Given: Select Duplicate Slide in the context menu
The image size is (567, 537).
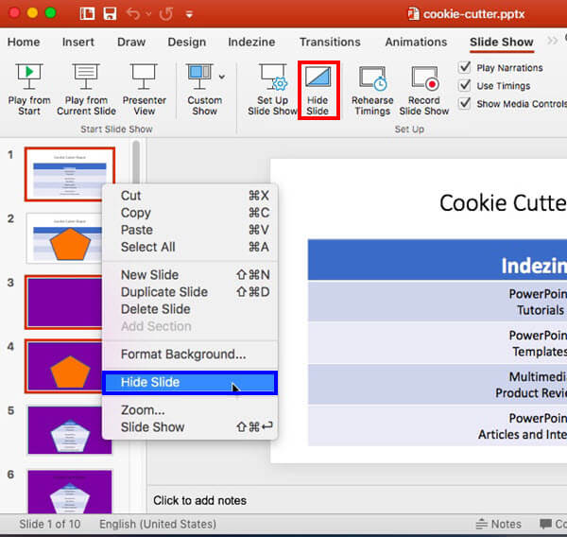Looking at the screenshot, I should 163,292.
